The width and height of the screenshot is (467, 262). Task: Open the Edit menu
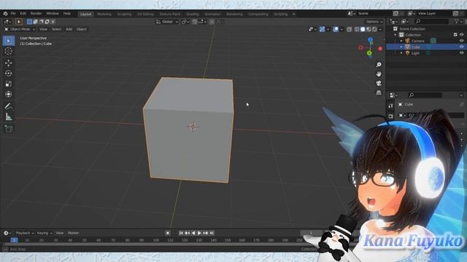[x=23, y=13]
